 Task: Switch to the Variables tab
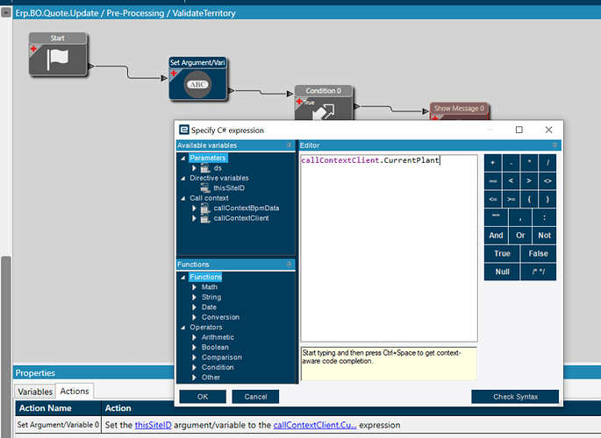coord(35,392)
